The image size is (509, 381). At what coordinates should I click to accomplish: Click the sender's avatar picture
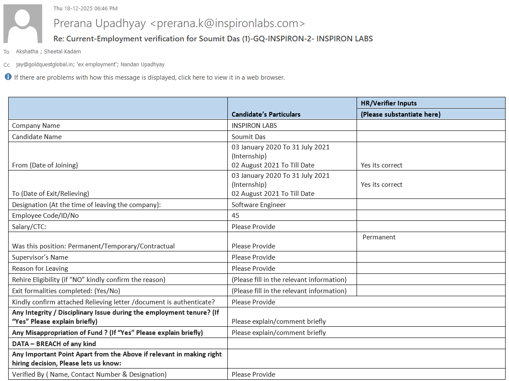click(x=23, y=23)
